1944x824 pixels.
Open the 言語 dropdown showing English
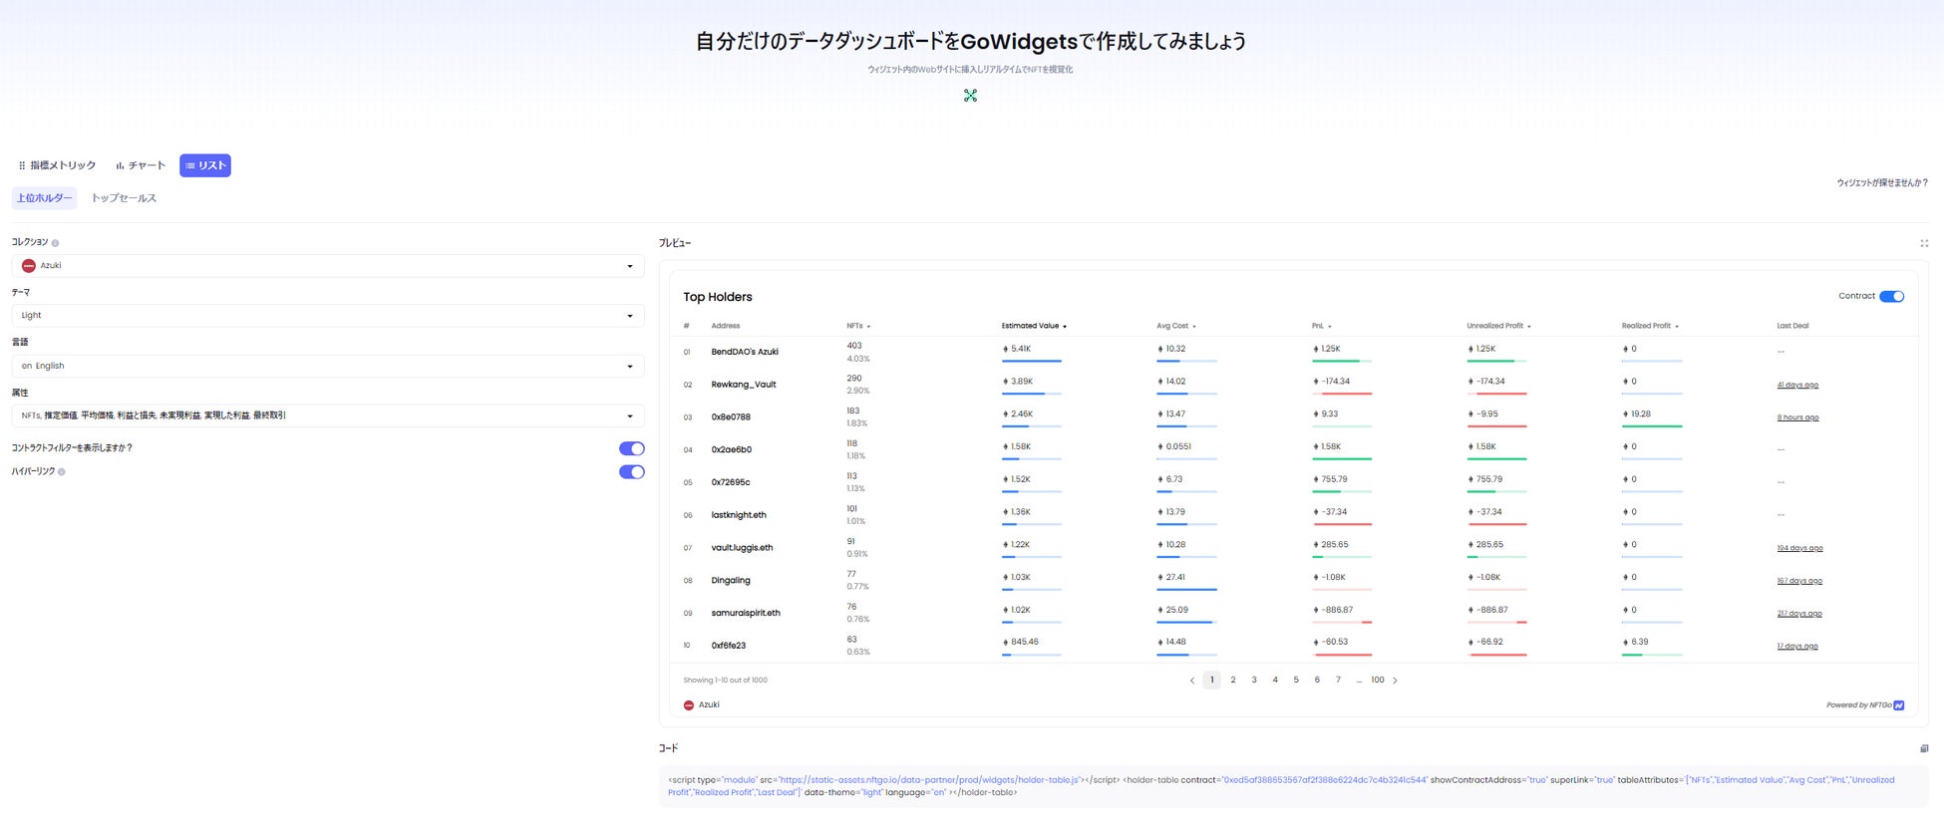pos(328,366)
